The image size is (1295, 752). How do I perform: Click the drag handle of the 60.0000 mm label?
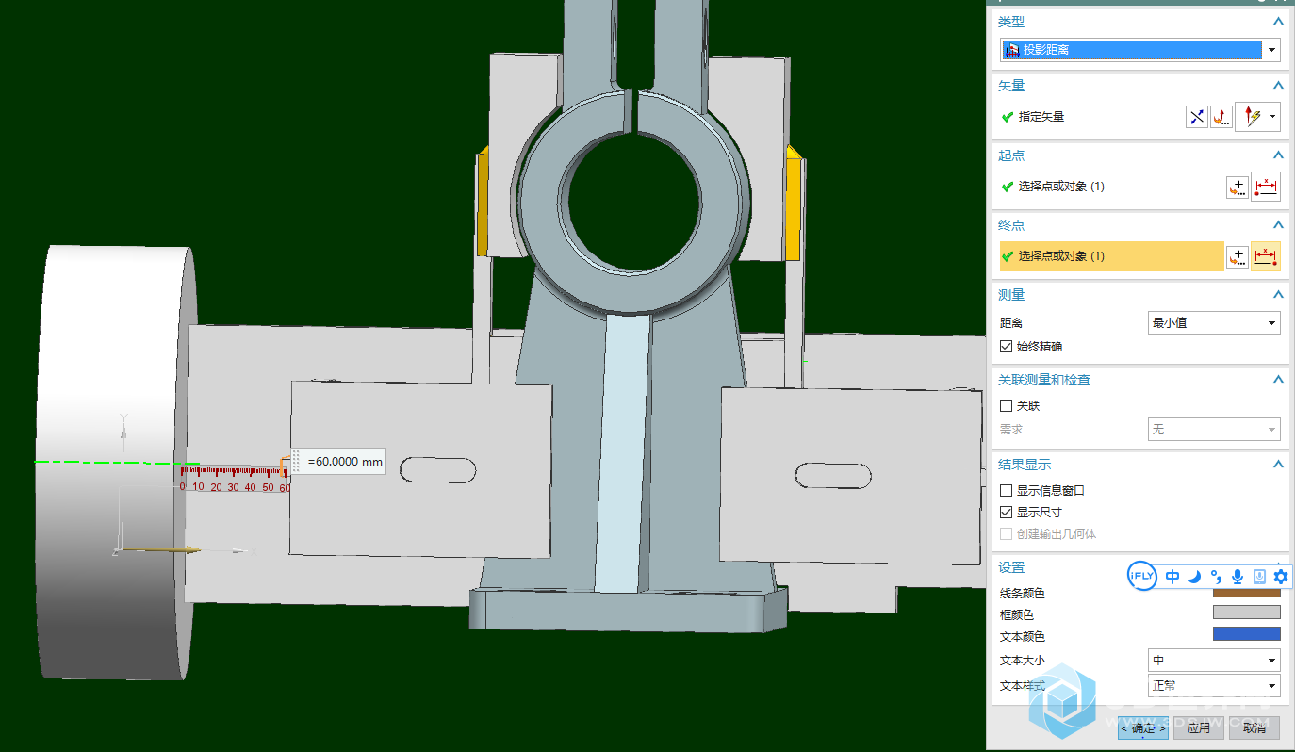coord(296,461)
